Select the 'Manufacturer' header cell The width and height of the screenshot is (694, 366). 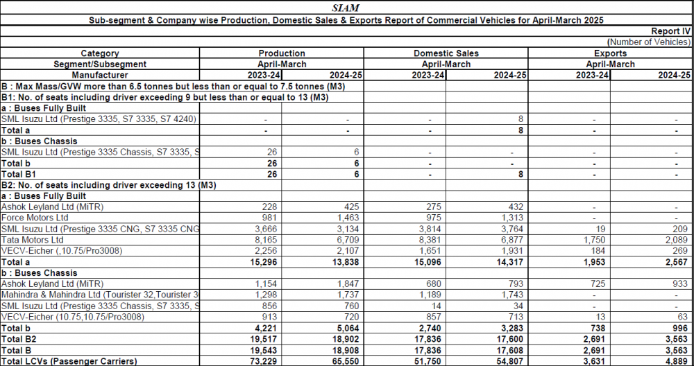[x=100, y=75]
